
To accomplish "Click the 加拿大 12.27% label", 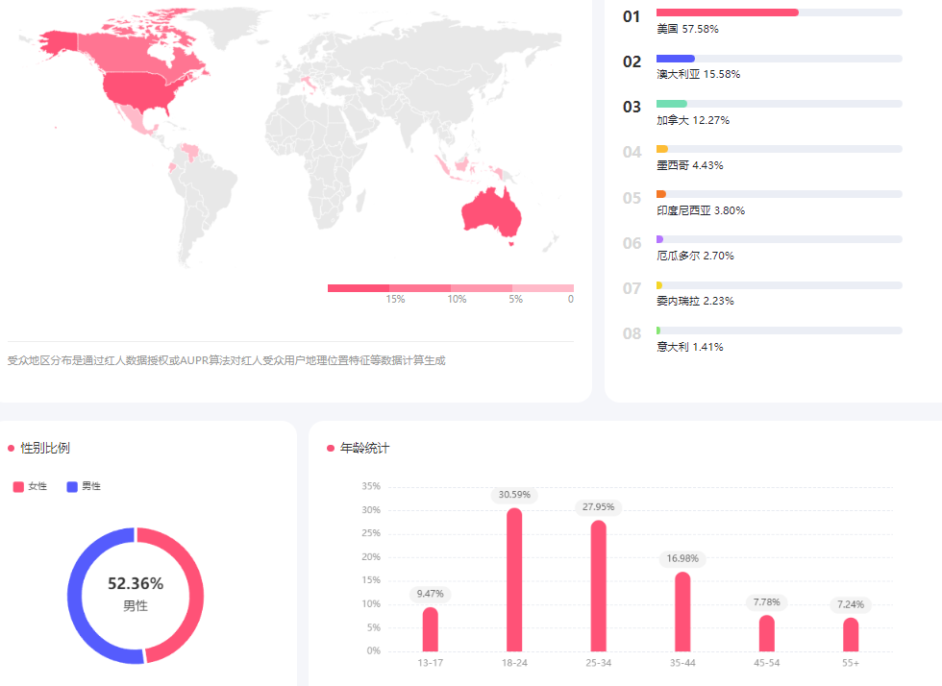I will click(693, 120).
